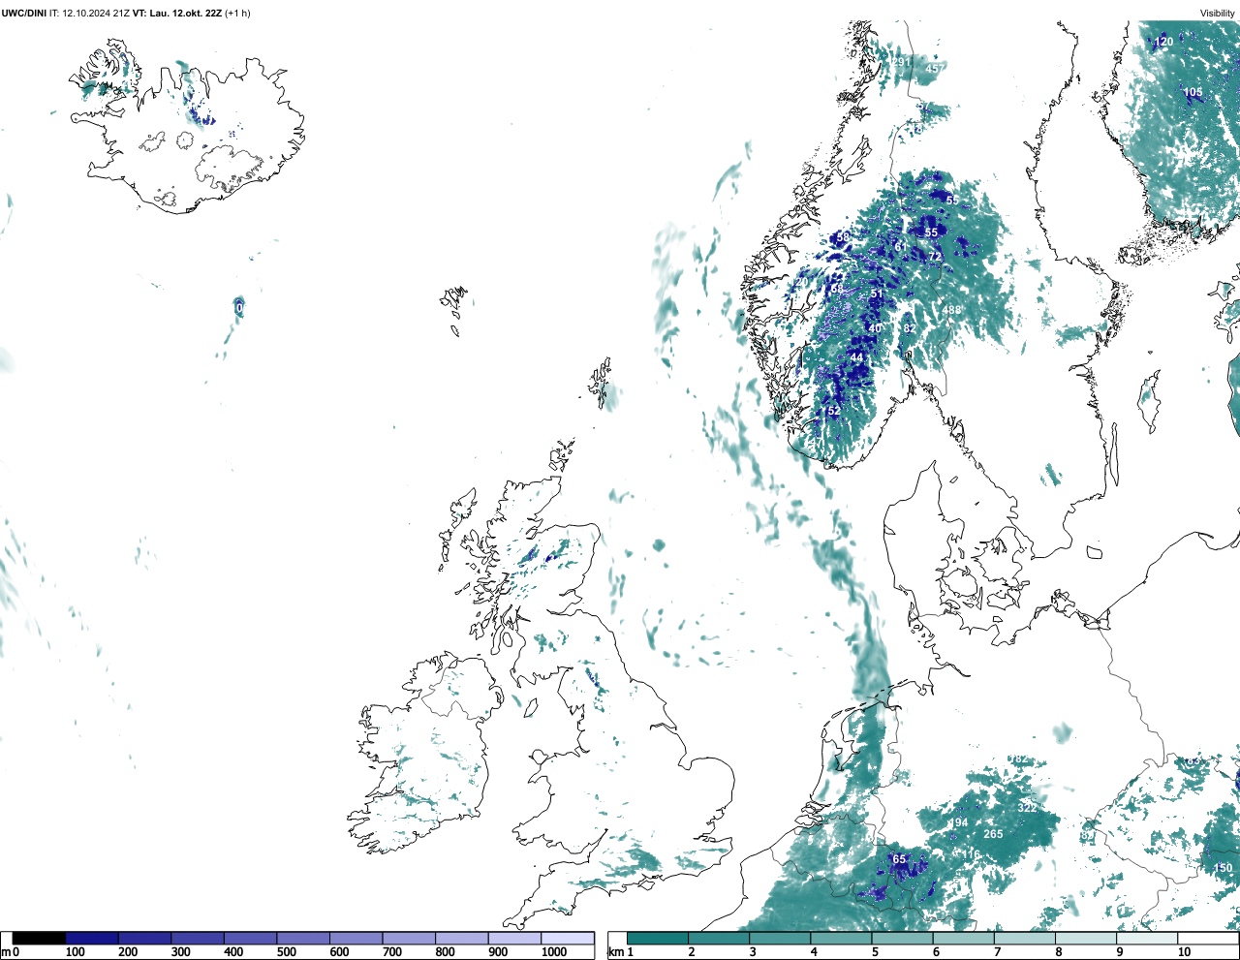
Task: Click the '82' value north of Oslofjord
Action: tap(909, 328)
